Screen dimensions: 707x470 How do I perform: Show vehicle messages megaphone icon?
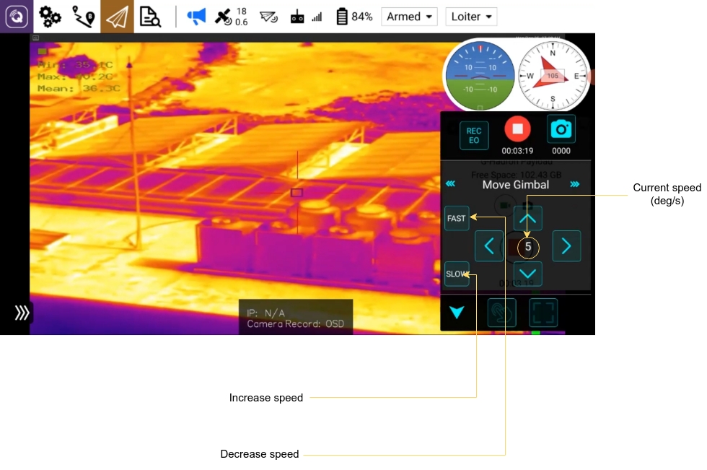pos(196,17)
